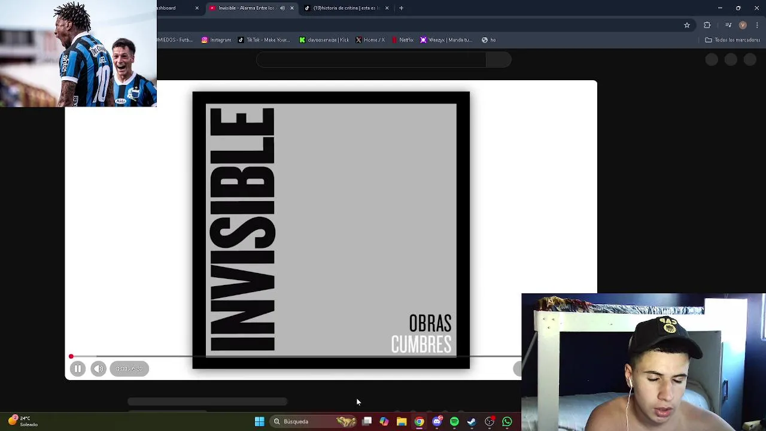
Task: Open Copilot from the taskbar
Action: pos(384,421)
